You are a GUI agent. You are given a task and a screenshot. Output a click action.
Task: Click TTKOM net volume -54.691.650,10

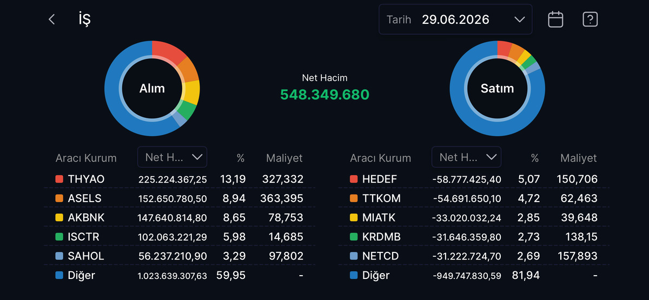[x=467, y=199]
